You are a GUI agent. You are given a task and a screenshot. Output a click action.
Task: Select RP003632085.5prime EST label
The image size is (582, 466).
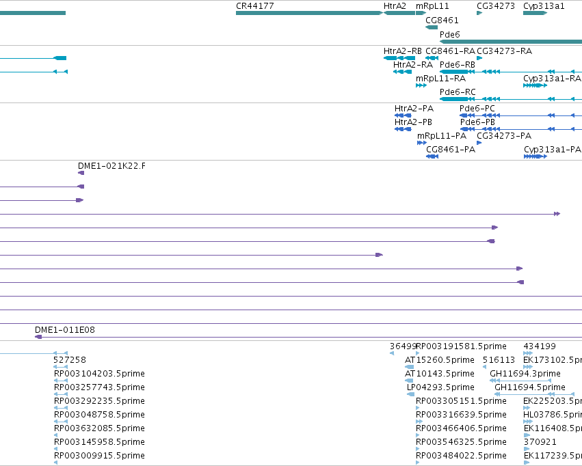click(99, 428)
